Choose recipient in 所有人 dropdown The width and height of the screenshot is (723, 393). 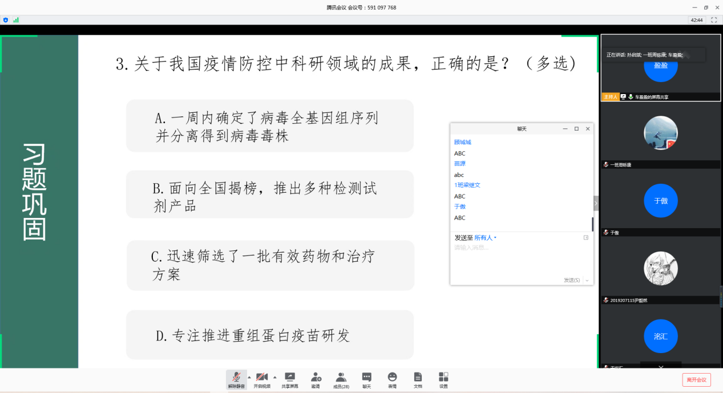(x=485, y=238)
